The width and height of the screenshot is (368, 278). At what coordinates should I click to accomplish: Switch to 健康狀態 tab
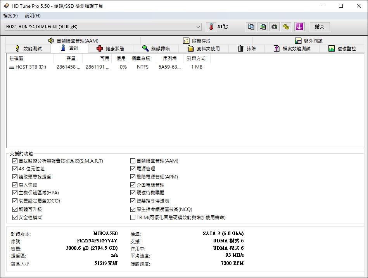pos(110,48)
